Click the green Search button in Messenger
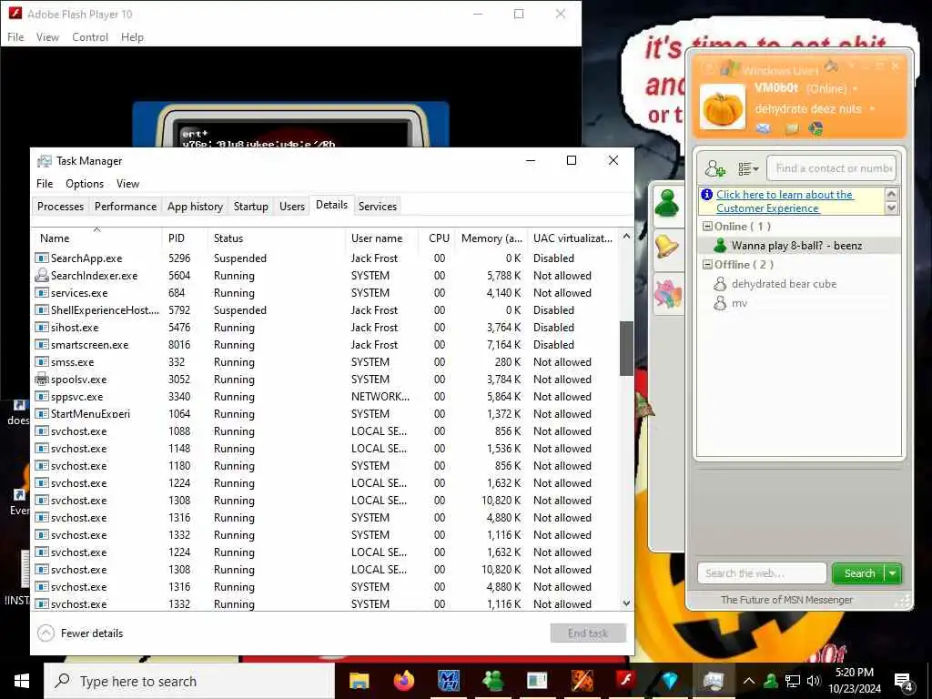 coord(859,573)
